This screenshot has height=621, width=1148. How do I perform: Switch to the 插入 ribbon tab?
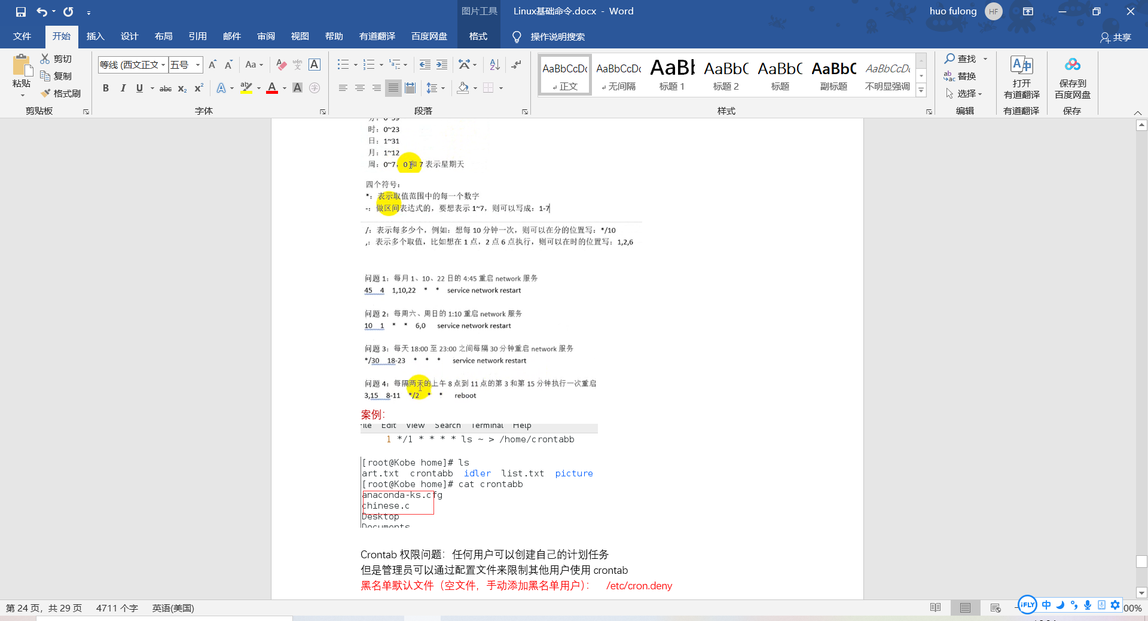[x=95, y=36]
